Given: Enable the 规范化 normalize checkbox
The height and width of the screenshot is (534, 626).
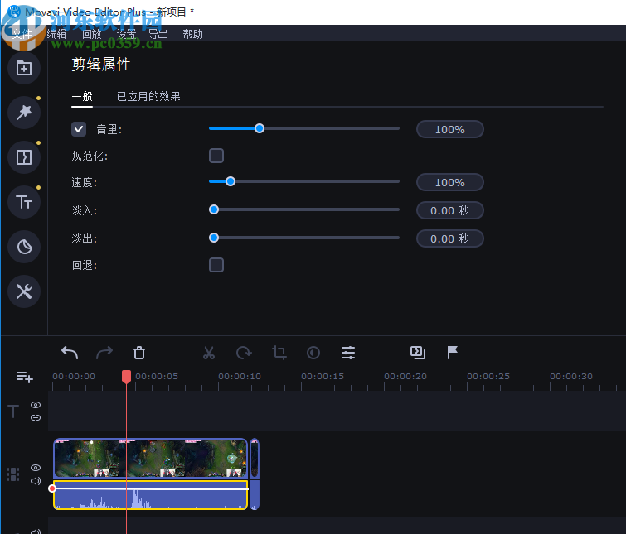Looking at the screenshot, I should (x=216, y=156).
